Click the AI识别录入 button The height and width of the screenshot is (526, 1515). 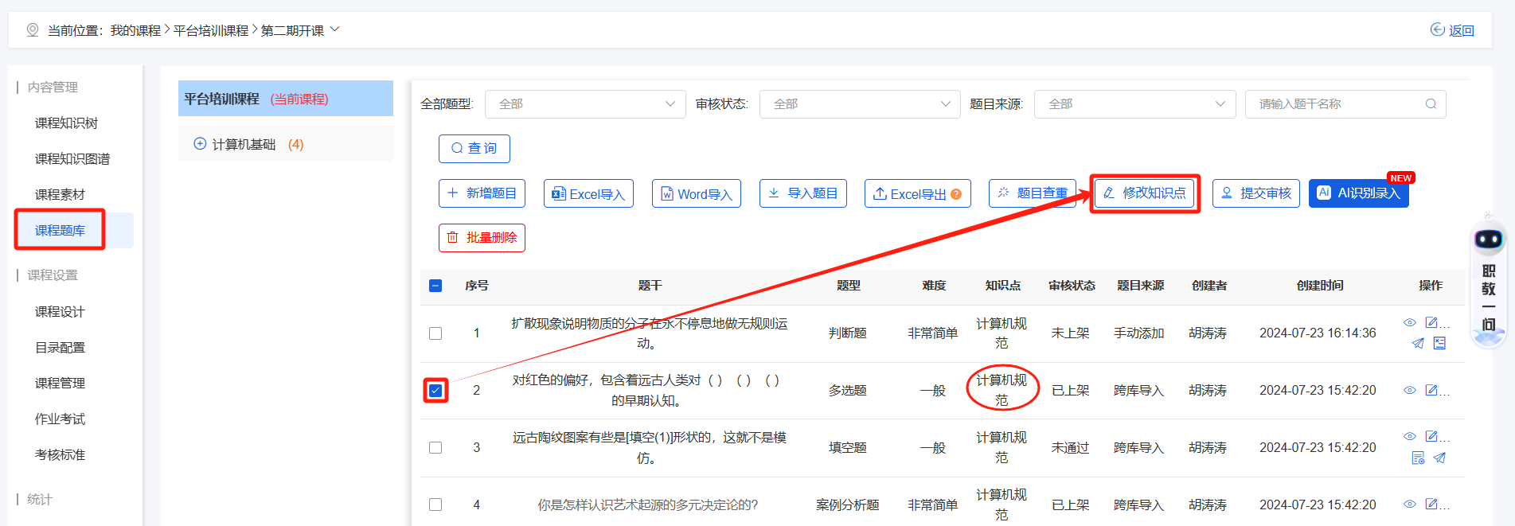pyautogui.click(x=1358, y=193)
